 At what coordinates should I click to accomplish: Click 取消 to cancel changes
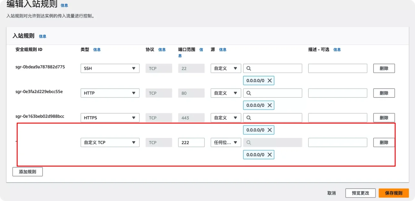(x=332, y=193)
